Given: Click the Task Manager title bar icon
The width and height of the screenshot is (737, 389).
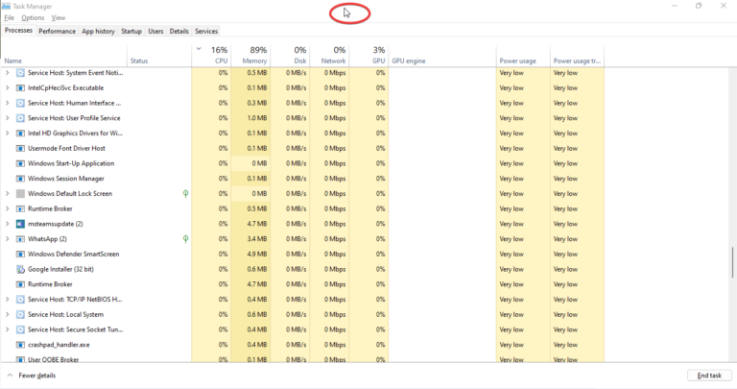Looking at the screenshot, I should point(7,6).
